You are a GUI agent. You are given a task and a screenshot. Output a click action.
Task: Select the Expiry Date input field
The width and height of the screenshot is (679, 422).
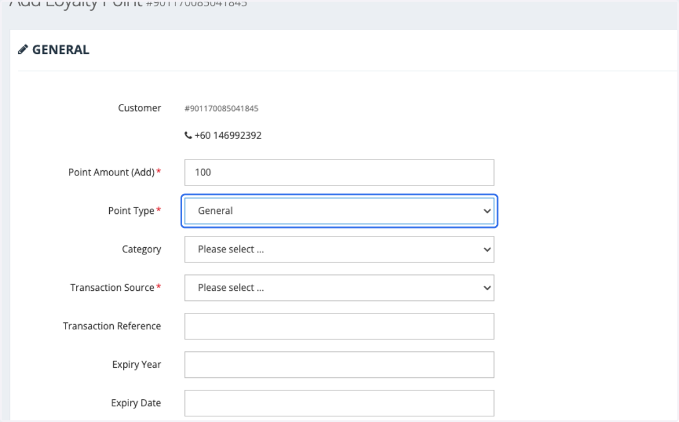[339, 403]
